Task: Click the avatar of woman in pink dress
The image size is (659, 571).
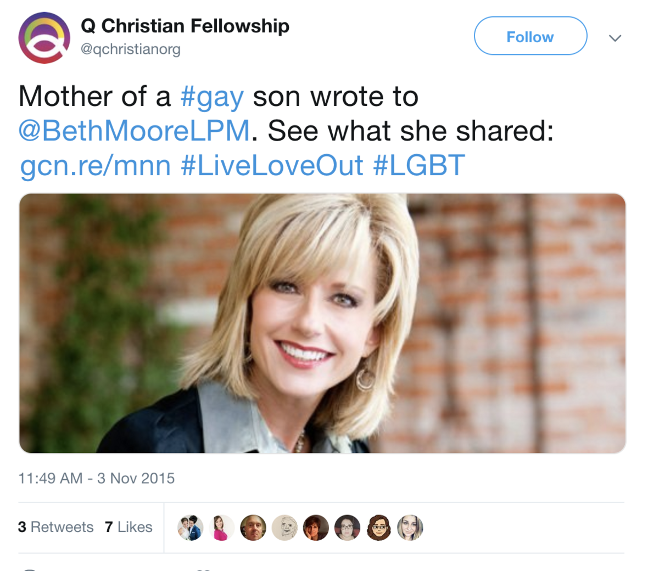Action: click(221, 528)
